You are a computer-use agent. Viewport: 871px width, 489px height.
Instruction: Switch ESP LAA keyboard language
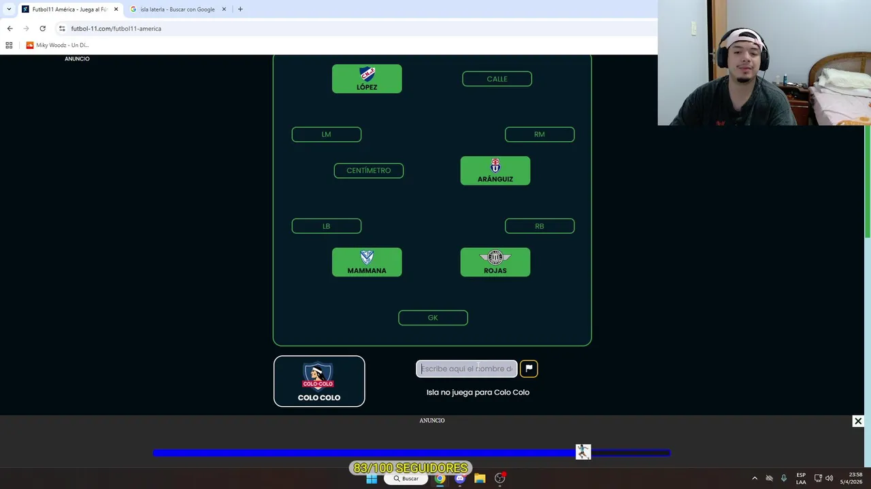click(801, 479)
